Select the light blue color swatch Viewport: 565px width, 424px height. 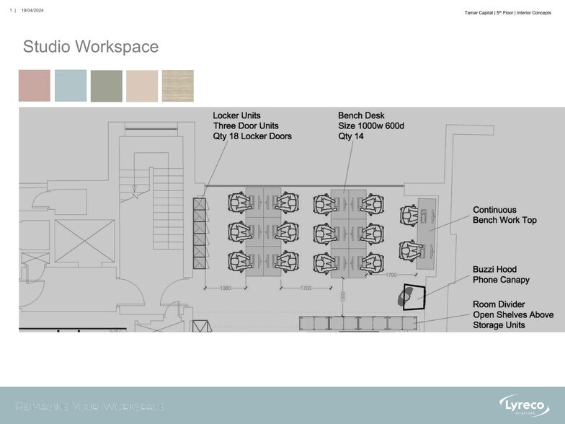71,86
